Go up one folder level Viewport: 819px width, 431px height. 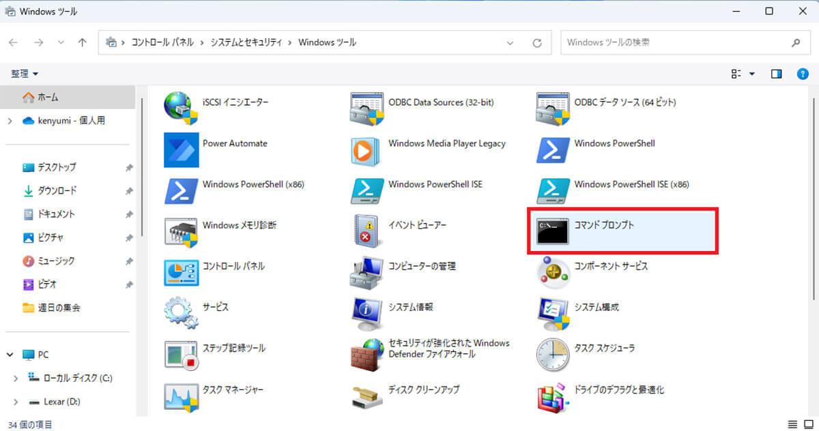(83, 42)
